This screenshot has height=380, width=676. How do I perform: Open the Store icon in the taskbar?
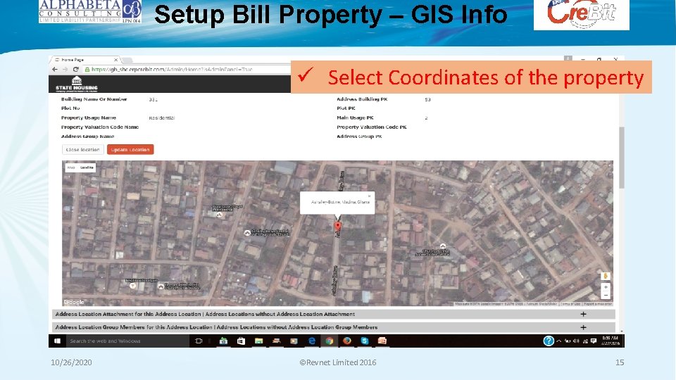coord(241,341)
